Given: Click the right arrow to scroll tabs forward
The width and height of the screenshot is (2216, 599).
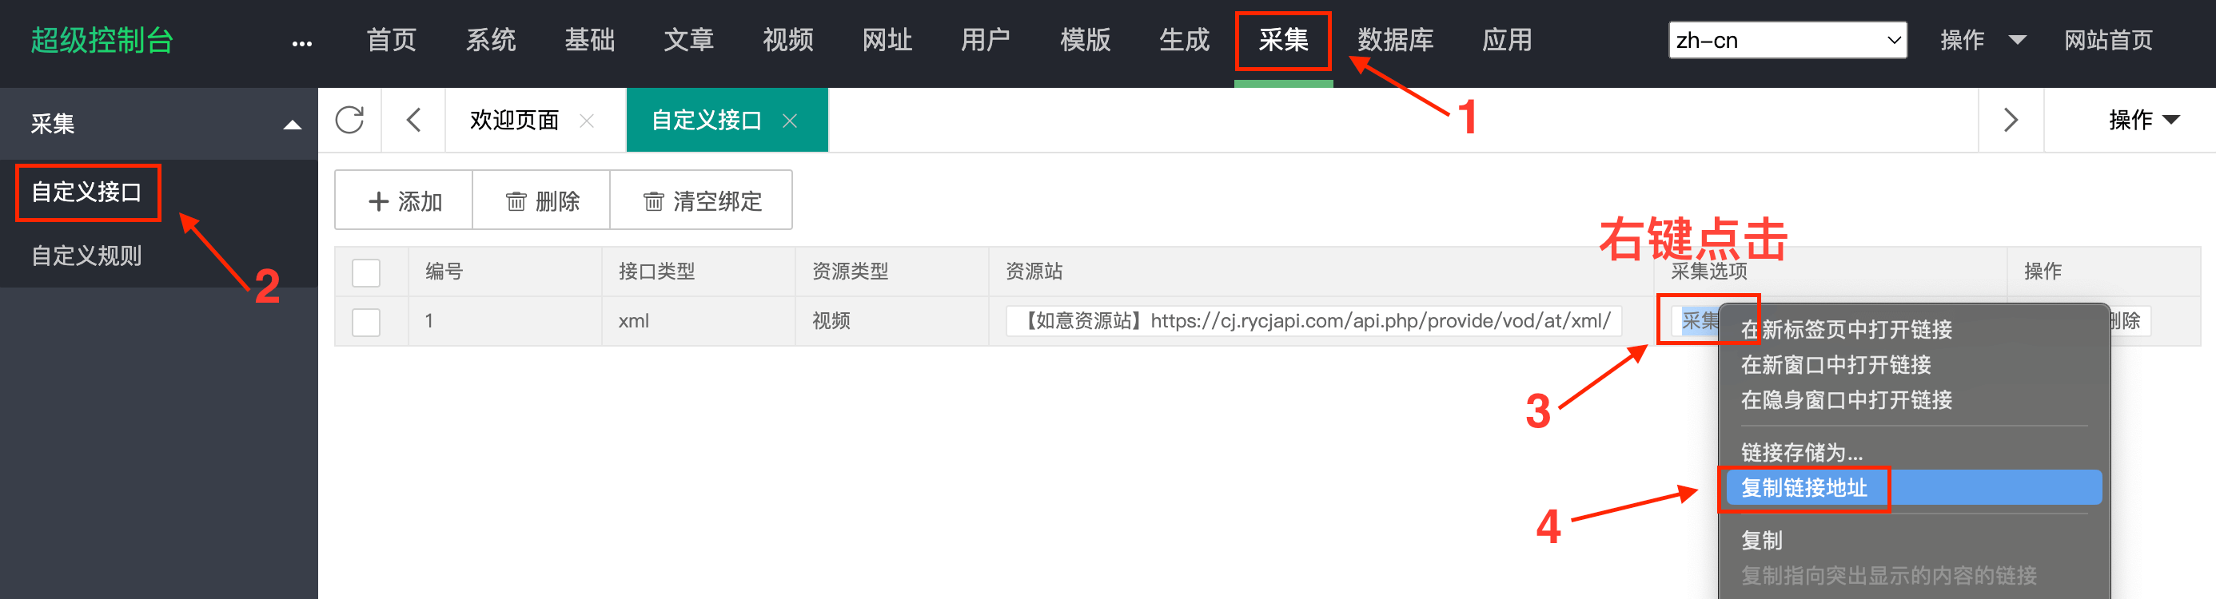Looking at the screenshot, I should pyautogui.click(x=2011, y=121).
